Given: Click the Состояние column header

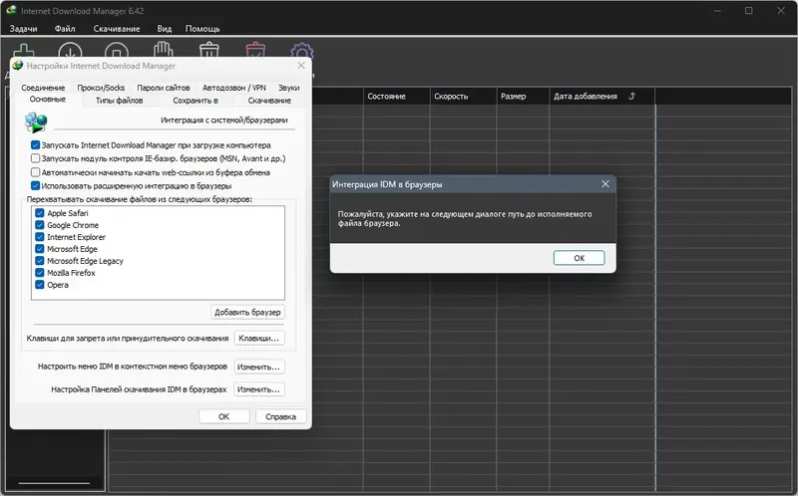Looking at the screenshot, I should pyautogui.click(x=396, y=96).
